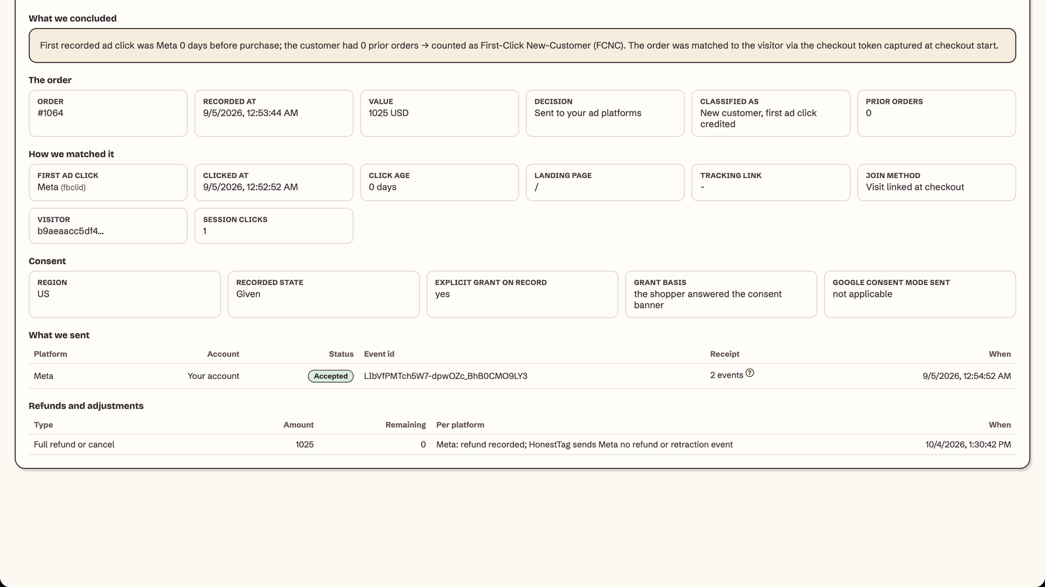This screenshot has height=587, width=1045.
Task: Click the 'Remaining' column header
Action: point(406,425)
